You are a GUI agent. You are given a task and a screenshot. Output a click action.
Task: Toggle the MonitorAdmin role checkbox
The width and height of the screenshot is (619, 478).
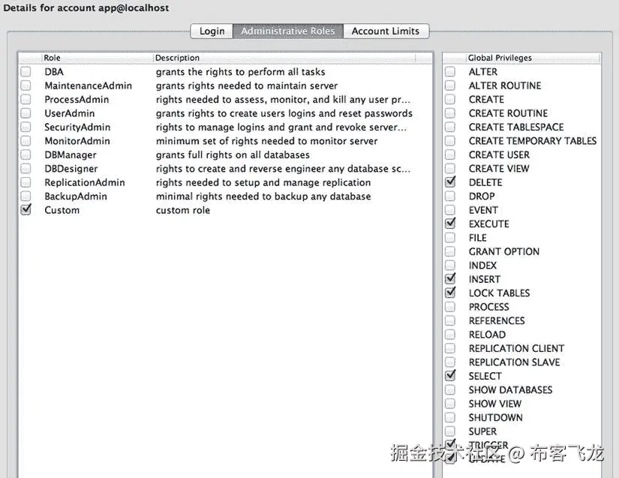coord(26,141)
